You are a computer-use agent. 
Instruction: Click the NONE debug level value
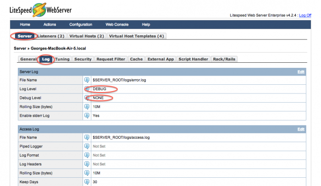coord(98,98)
